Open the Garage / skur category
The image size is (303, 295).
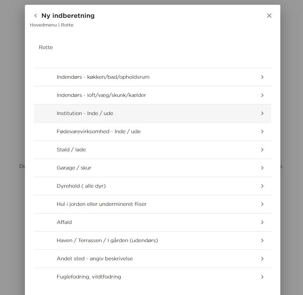pyautogui.click(x=74, y=168)
